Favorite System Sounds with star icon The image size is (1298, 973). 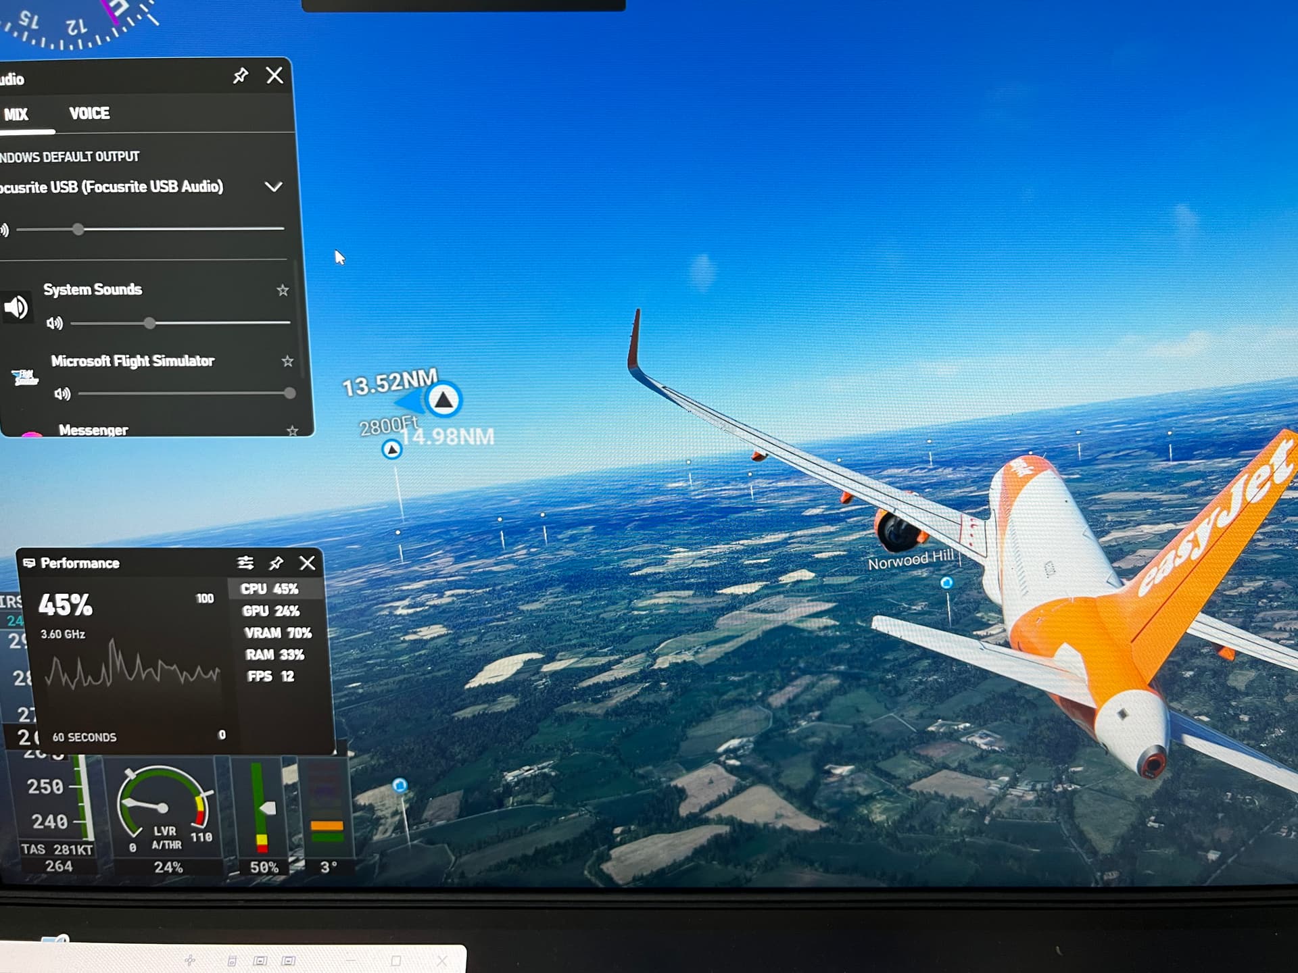[x=283, y=291]
